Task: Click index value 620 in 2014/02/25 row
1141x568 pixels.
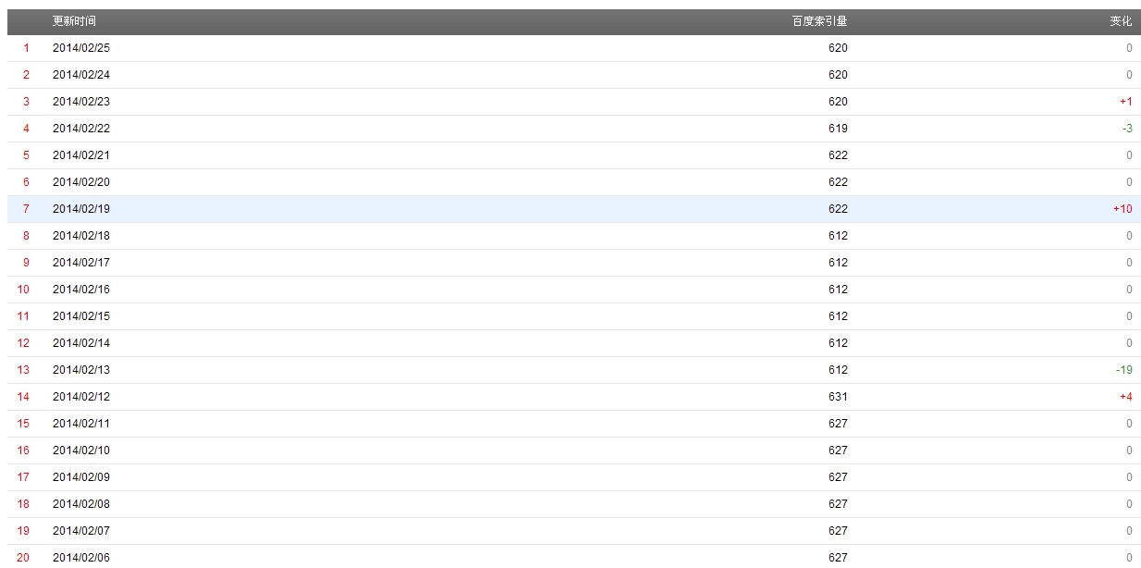Action: [x=838, y=48]
